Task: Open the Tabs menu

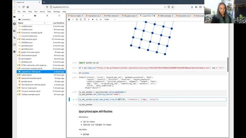Action: pyautogui.click(x=49, y=11)
